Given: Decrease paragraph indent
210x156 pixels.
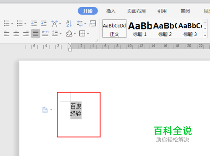Looking at the screenshot, I should pyautogui.click(x=34, y=23).
